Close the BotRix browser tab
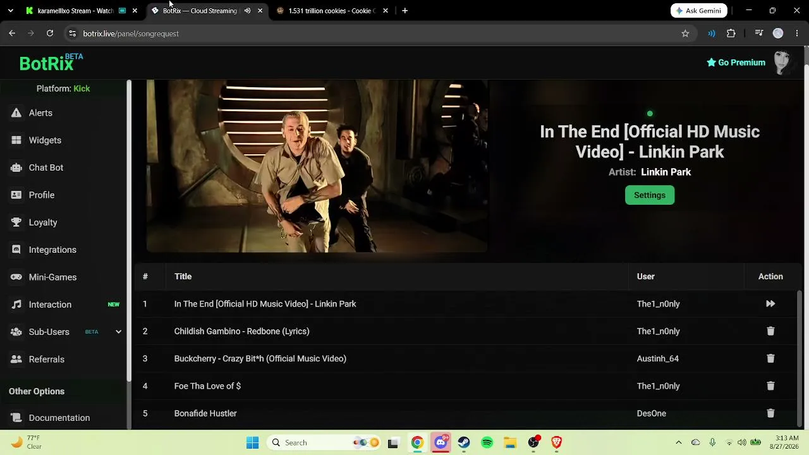809x455 pixels. coord(260,11)
